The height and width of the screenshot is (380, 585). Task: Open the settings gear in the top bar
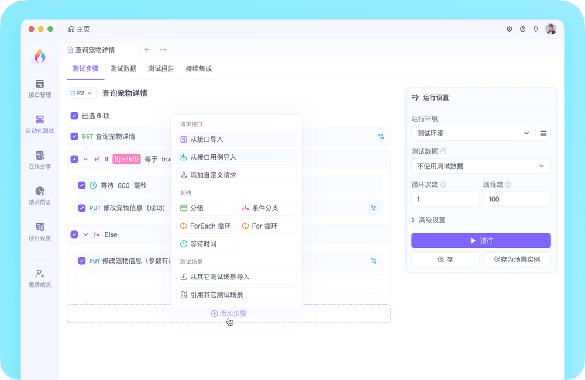(x=508, y=28)
